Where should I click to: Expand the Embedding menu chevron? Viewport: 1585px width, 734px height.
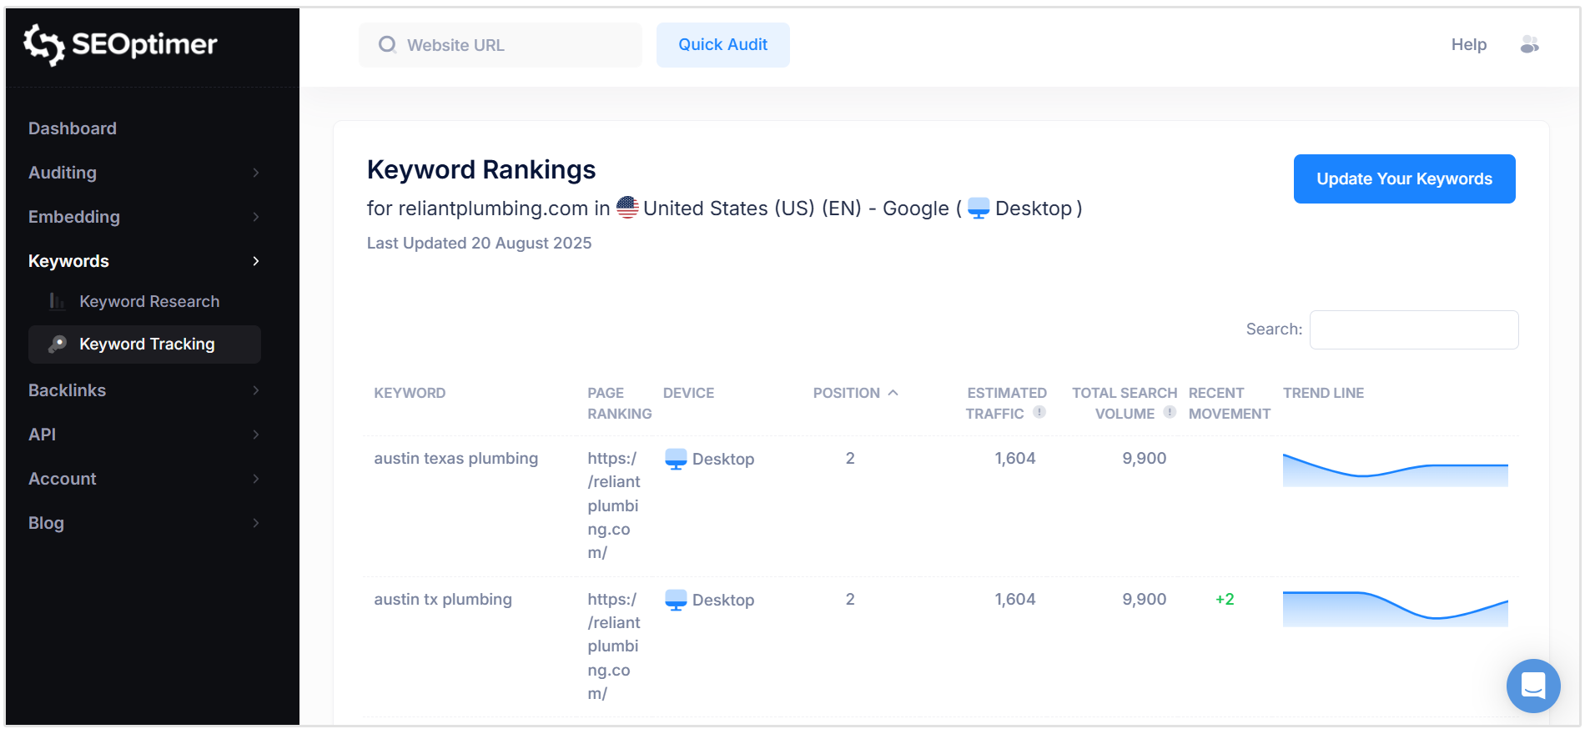(256, 217)
